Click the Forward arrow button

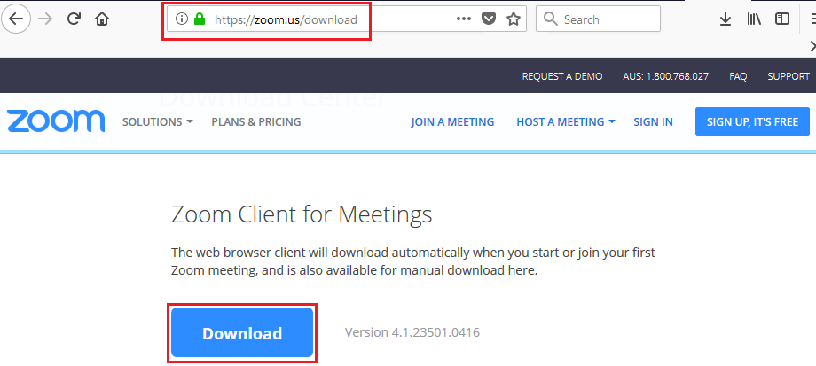45,19
